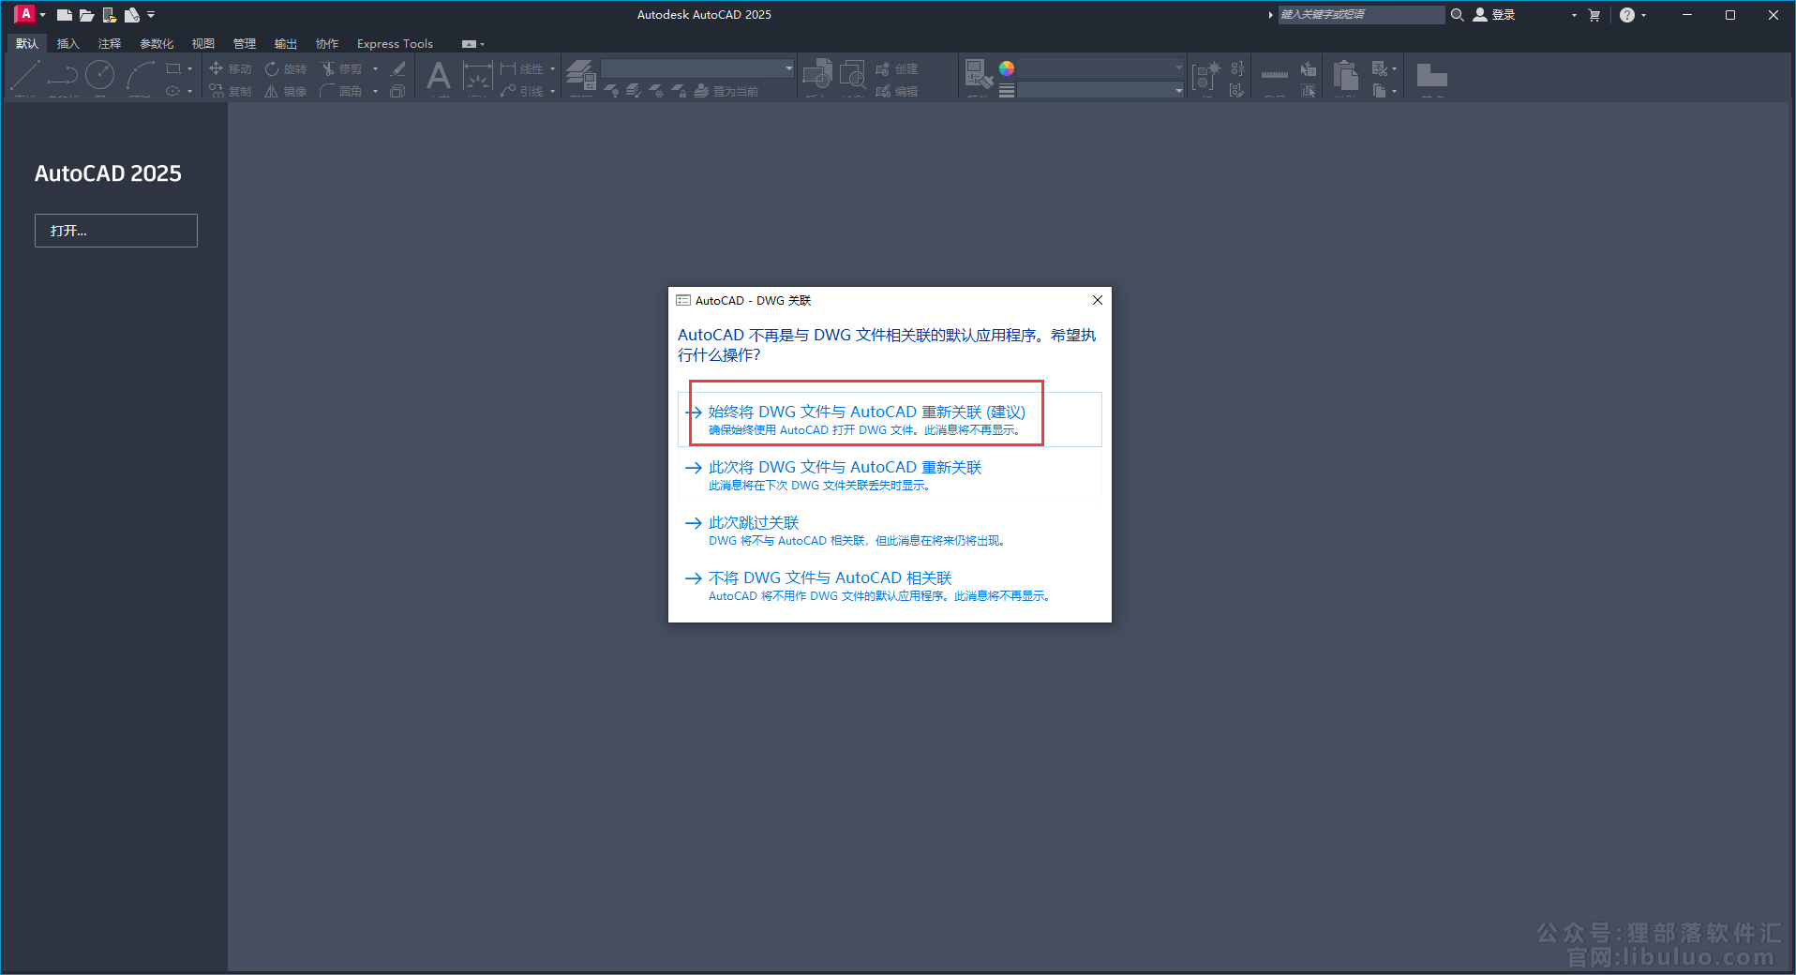Click the object color wheel swatch
Screen dimensions: 1796x975
(1007, 68)
